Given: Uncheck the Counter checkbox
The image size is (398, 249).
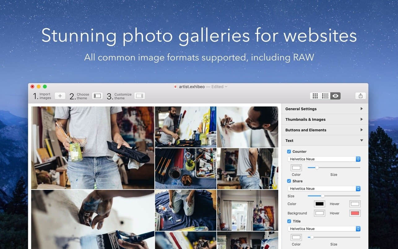Looking at the screenshot, I should [x=289, y=151].
